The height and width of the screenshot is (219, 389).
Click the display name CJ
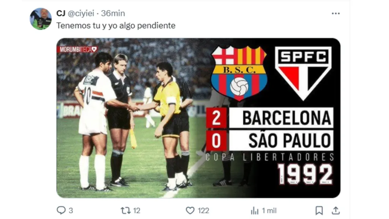point(61,13)
